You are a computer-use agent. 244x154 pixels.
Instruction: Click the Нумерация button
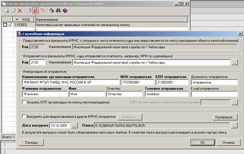[225, 117]
